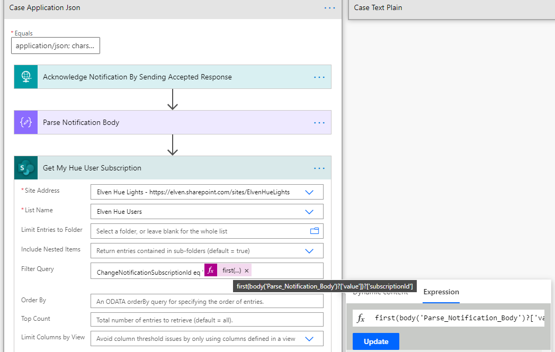The height and width of the screenshot is (352, 555).
Task: Click the Parse Notification Body JSON icon
Action: pos(26,122)
